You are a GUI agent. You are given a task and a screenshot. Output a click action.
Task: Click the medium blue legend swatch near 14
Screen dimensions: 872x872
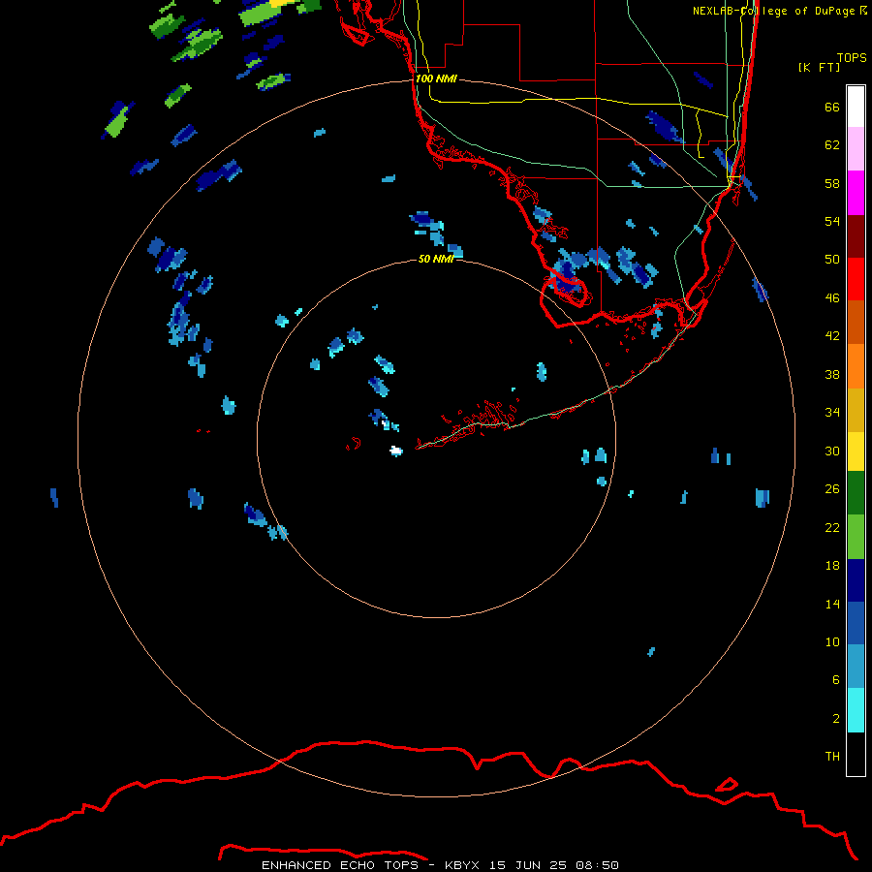pos(856,623)
